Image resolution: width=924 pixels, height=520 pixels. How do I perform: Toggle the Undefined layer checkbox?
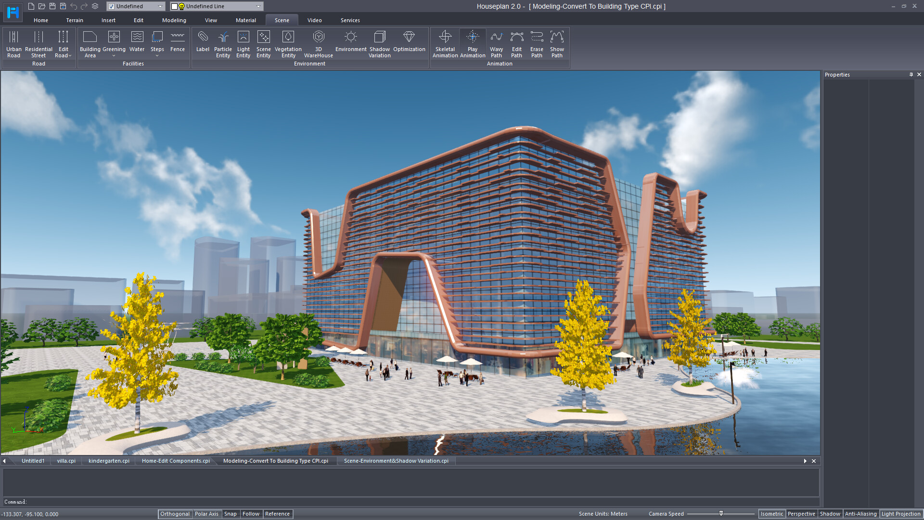point(112,6)
